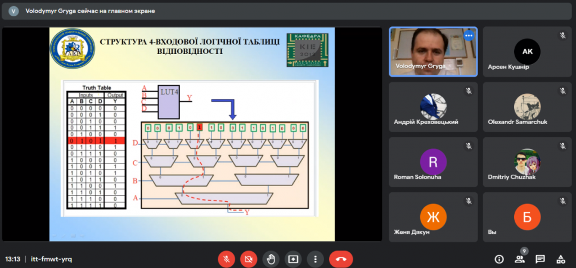
Task: Open more options three-dot menu
Action: click(315, 259)
